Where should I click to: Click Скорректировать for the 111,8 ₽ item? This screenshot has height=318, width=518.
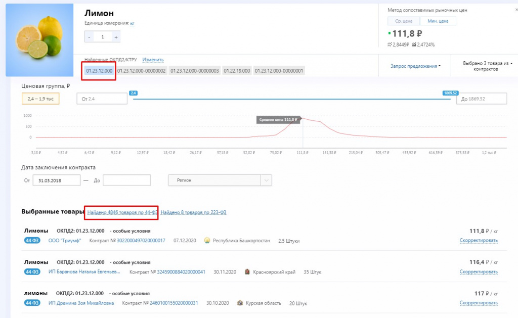[x=479, y=241]
